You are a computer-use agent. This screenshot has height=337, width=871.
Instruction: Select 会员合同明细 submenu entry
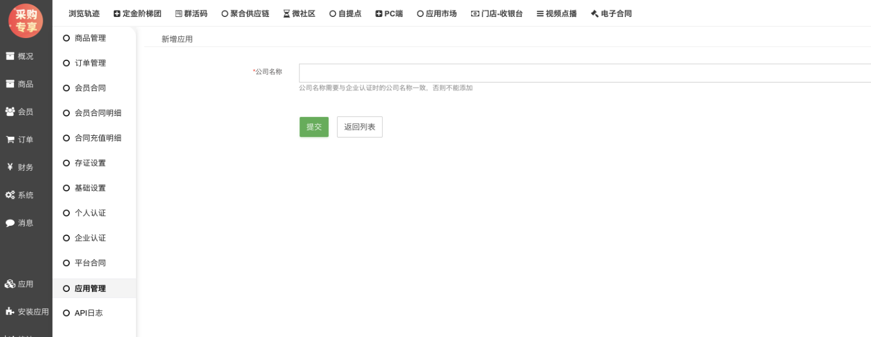[98, 113]
